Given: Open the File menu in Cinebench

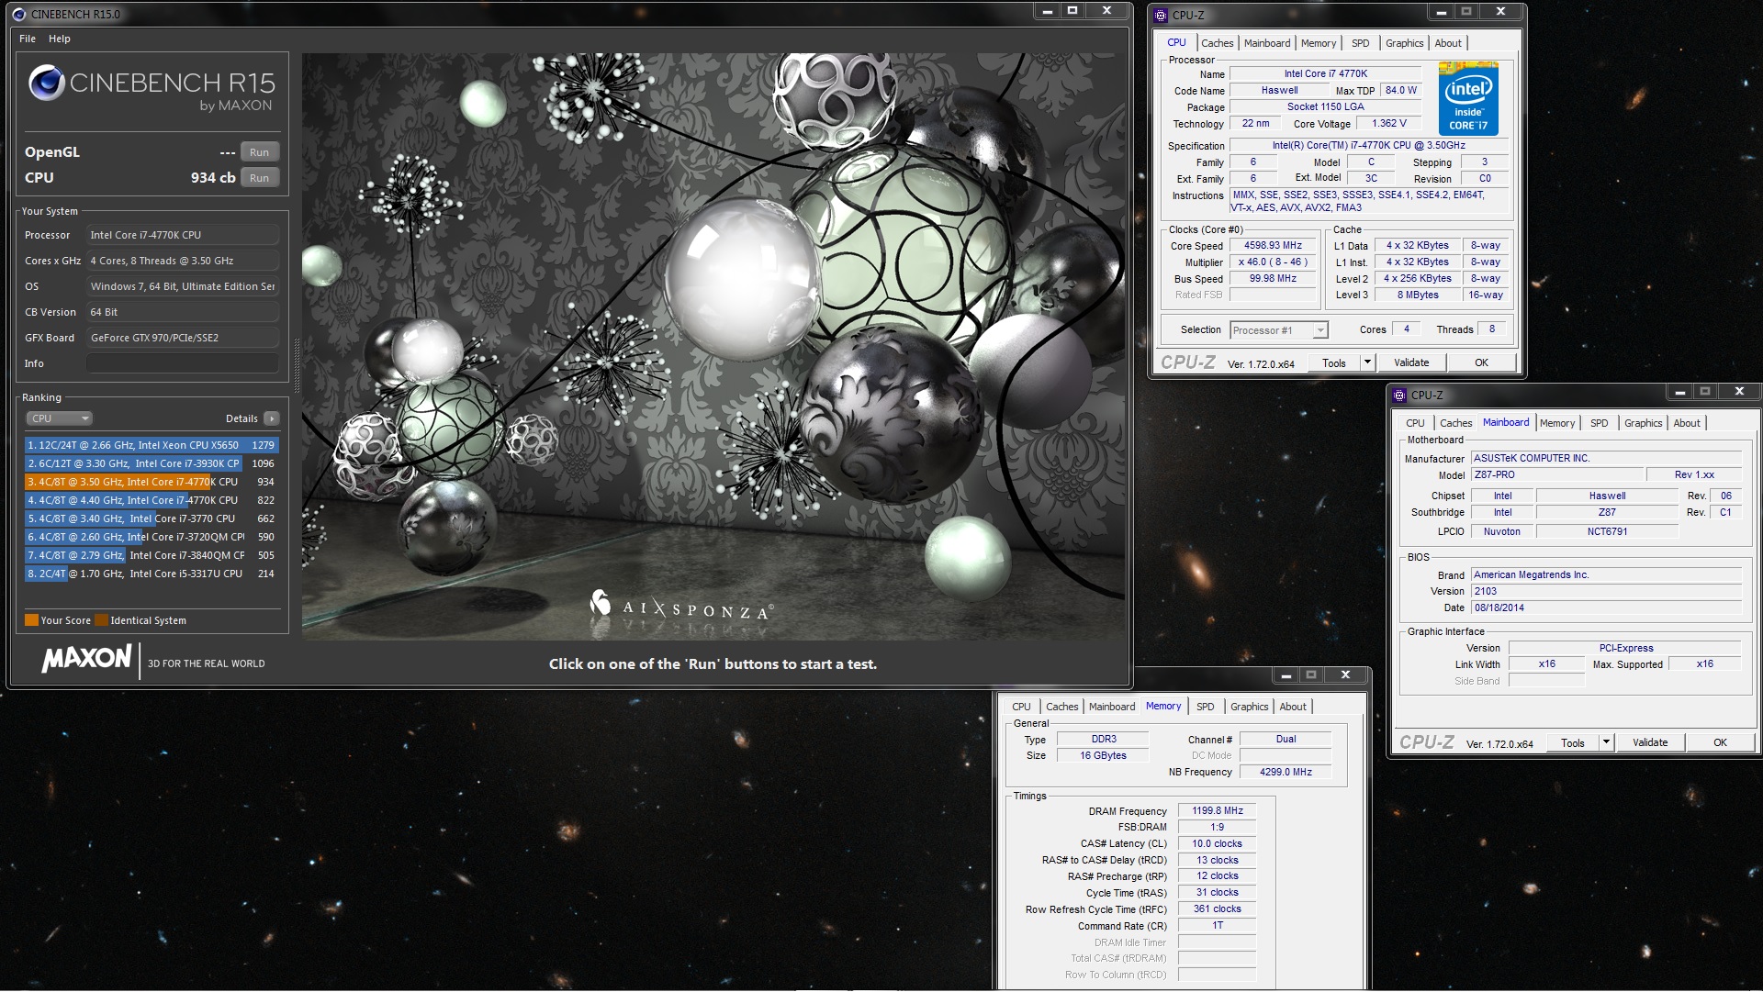Looking at the screenshot, I should (x=28, y=39).
